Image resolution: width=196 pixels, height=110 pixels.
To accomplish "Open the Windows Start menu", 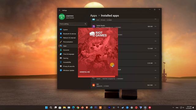I will pos(46,108).
